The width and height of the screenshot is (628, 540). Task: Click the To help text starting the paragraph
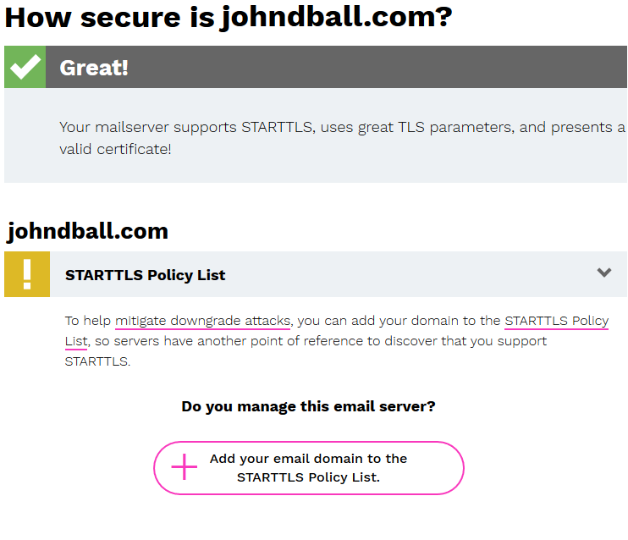[88, 321]
